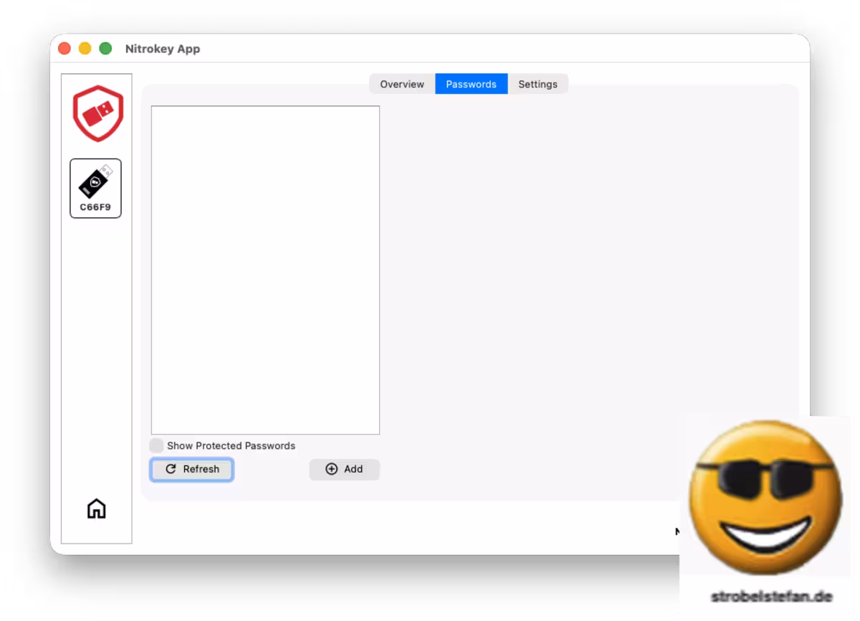Click the circular refresh arrow icon

(x=171, y=469)
